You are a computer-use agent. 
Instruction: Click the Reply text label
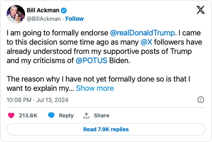(66, 115)
